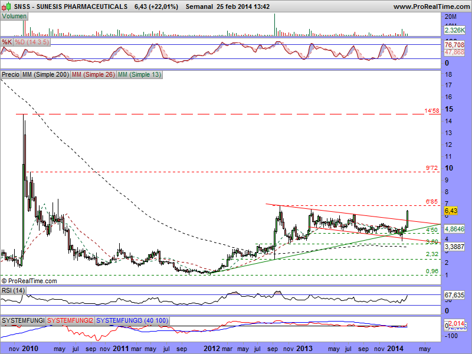The image size is (472, 354).
Task: Select the 18 price axis label
Action: [448, 75]
